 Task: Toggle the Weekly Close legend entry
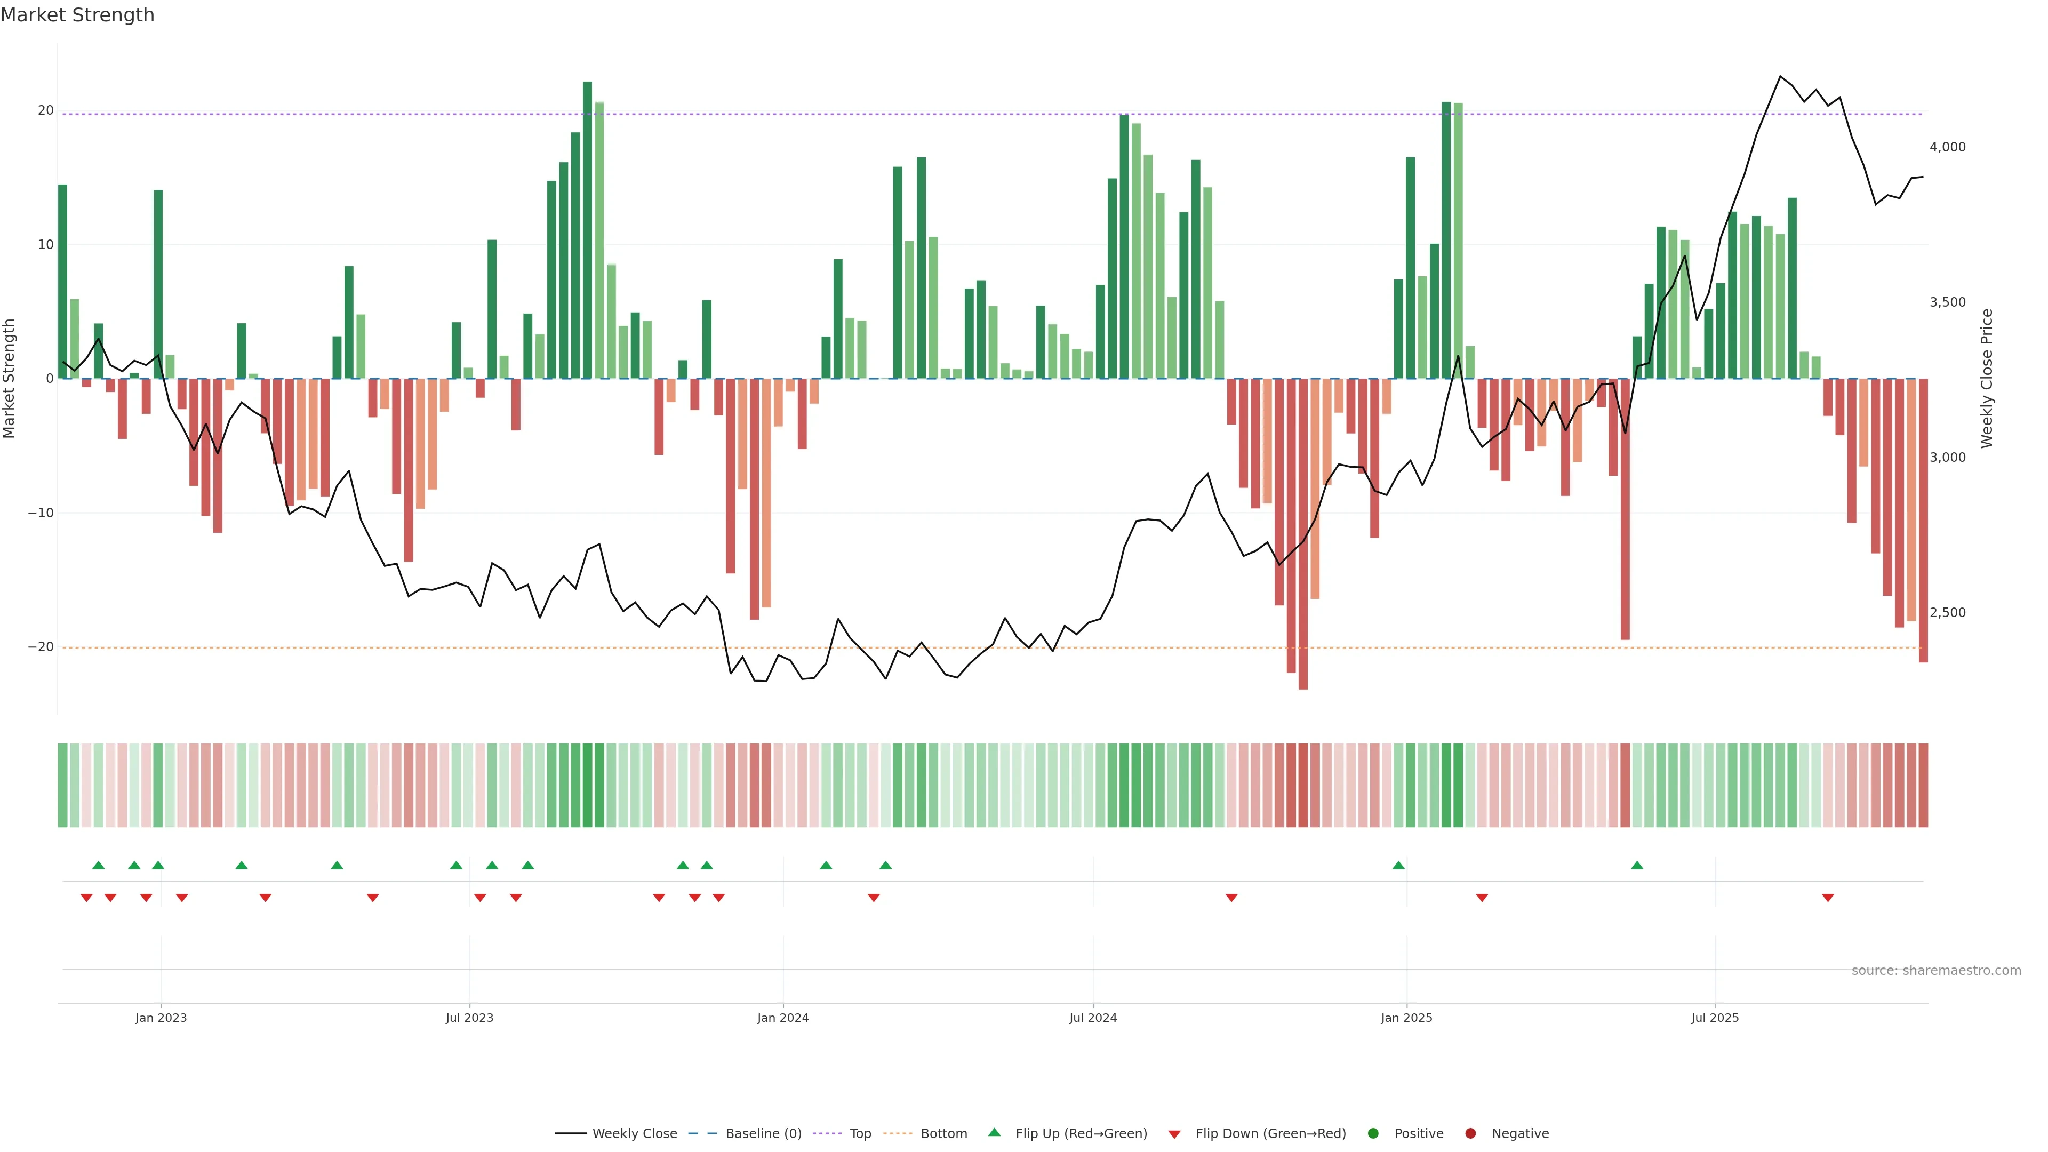pyautogui.click(x=634, y=1134)
